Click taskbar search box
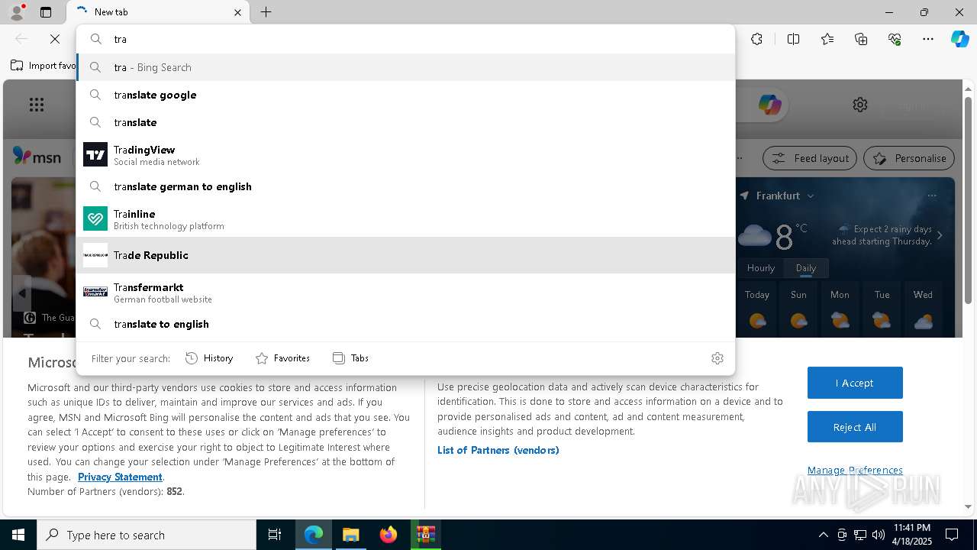 point(147,535)
